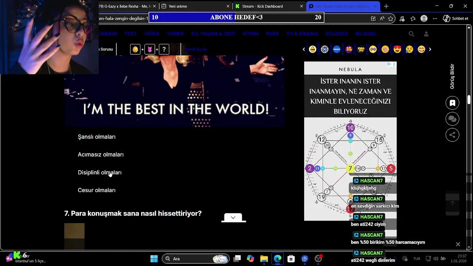Click the Task View icon in the taskbar

pos(237,259)
